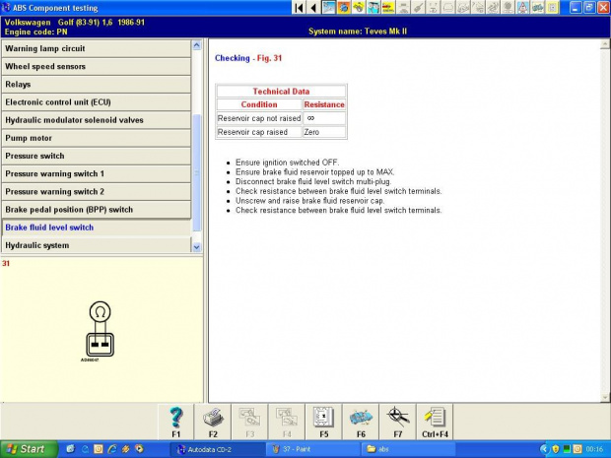Click the previous page arrow in title toolbar
Screen dimensions: 611x458
[x=313, y=7]
